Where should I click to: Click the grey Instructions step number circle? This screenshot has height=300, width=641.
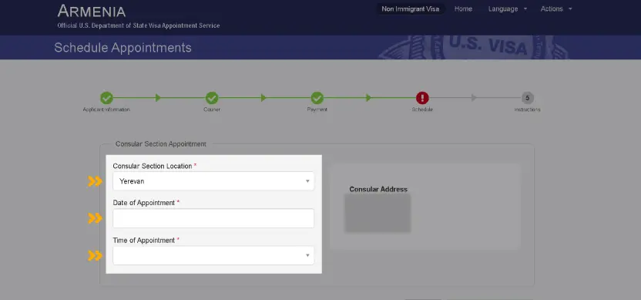(527, 98)
